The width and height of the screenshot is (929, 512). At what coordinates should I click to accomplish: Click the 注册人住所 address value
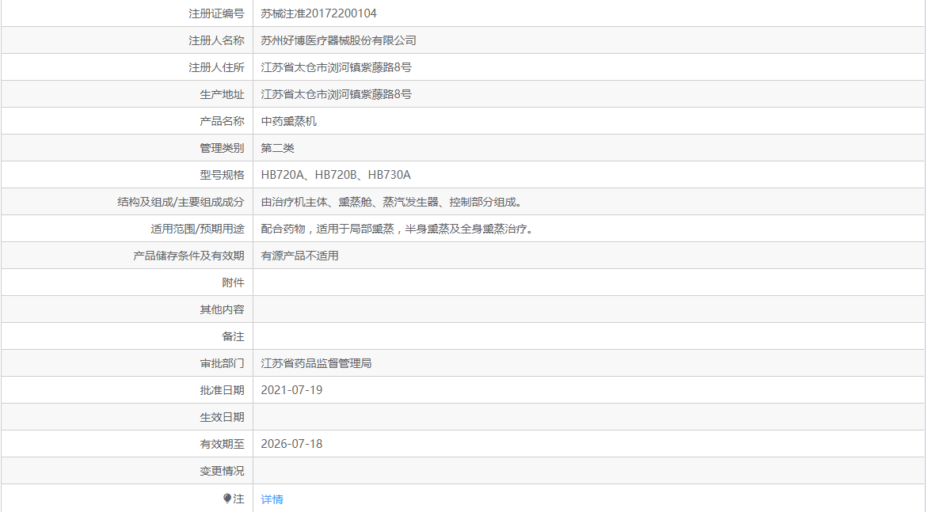click(336, 67)
